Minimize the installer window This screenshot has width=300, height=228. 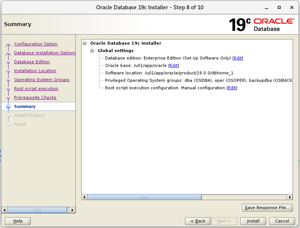tap(266, 8)
